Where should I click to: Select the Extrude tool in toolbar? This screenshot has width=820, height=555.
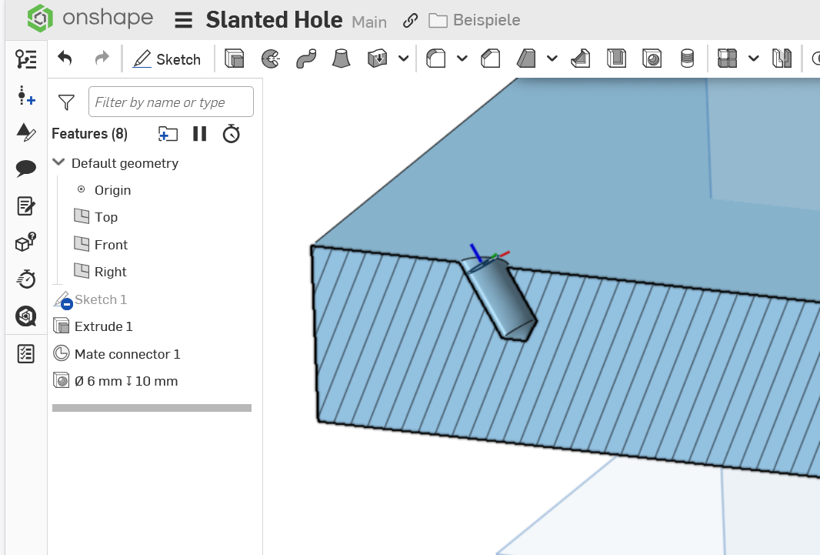pos(234,59)
